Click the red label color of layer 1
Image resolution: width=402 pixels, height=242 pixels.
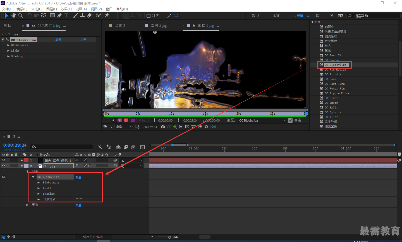[x=26, y=160]
